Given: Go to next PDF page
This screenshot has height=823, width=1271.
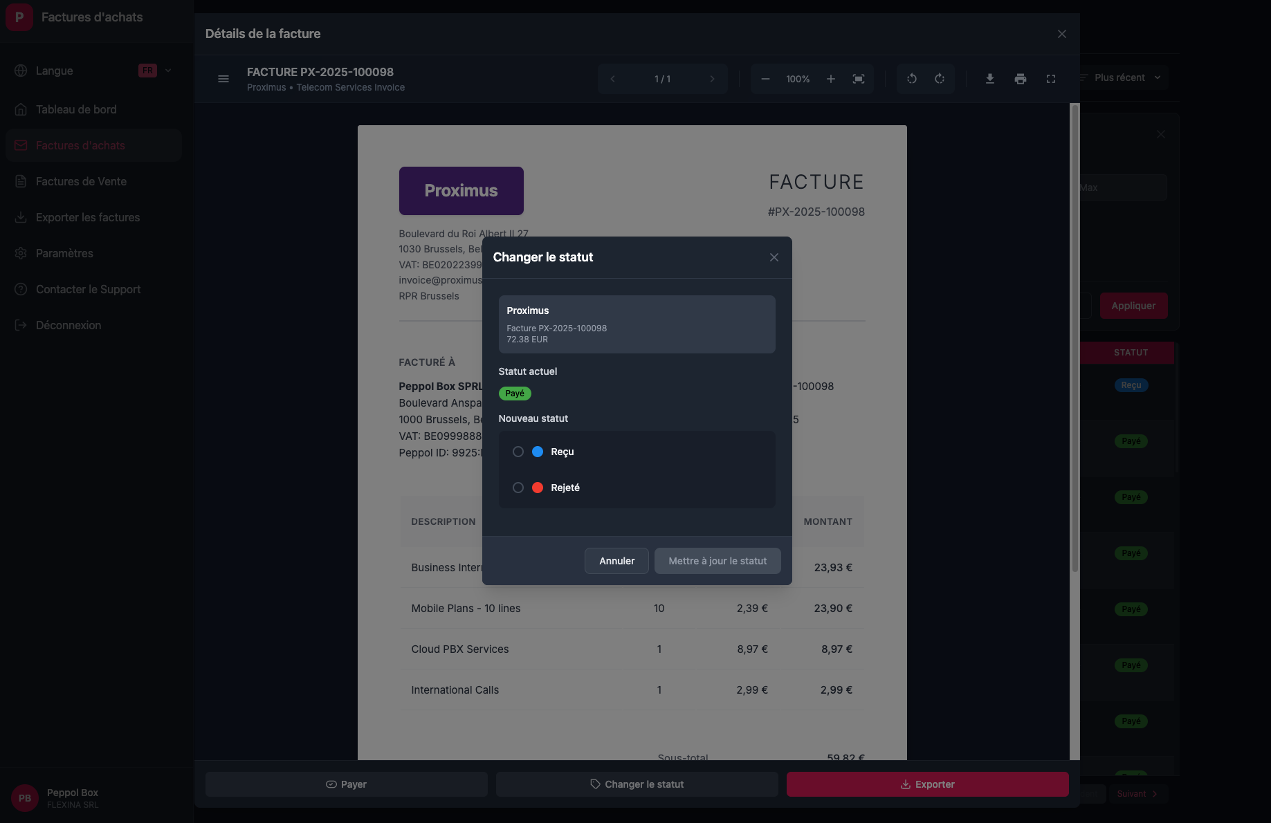Looking at the screenshot, I should click(712, 79).
